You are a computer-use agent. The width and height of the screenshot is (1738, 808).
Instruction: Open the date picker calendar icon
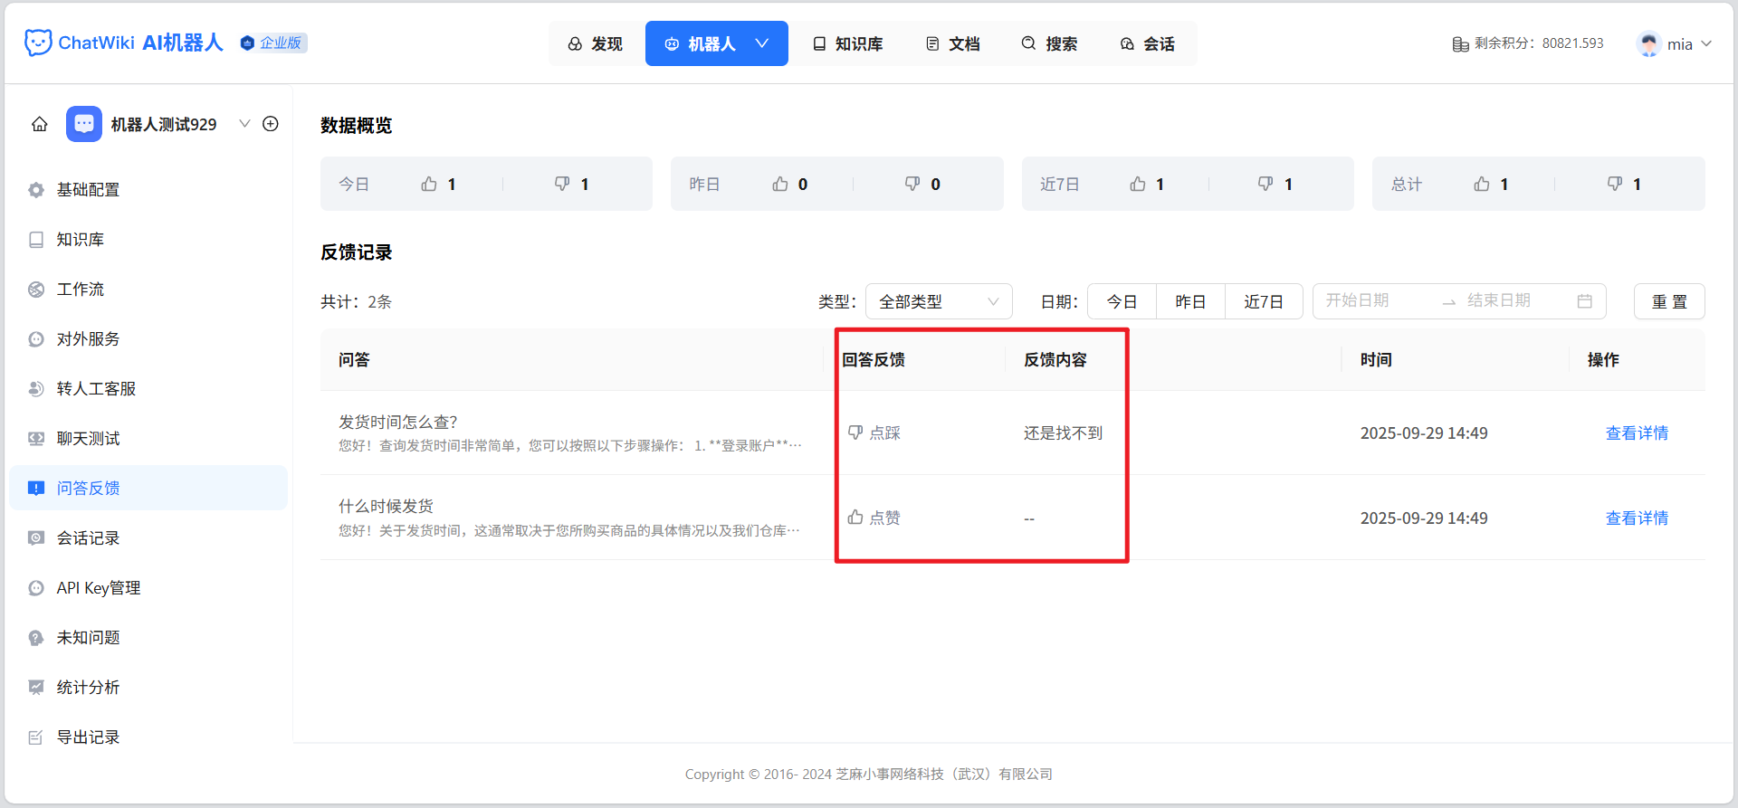coord(1584,300)
